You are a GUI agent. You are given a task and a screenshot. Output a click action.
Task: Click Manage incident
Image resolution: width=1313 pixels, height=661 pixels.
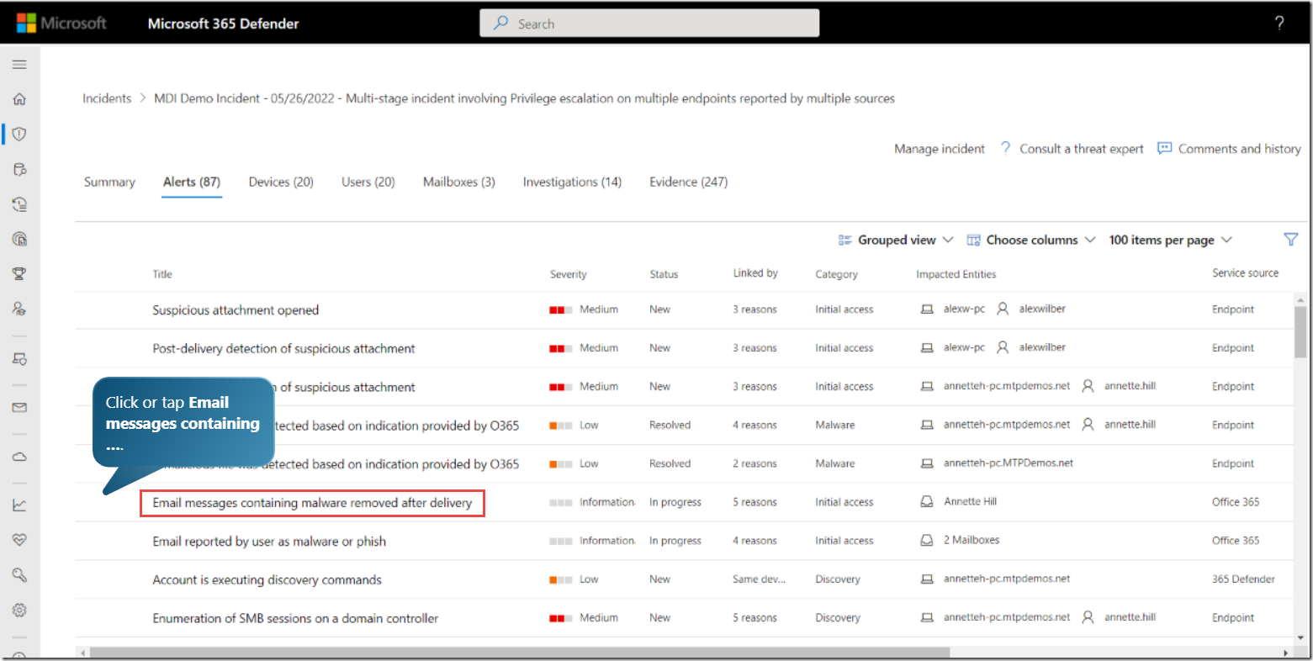pyautogui.click(x=940, y=149)
